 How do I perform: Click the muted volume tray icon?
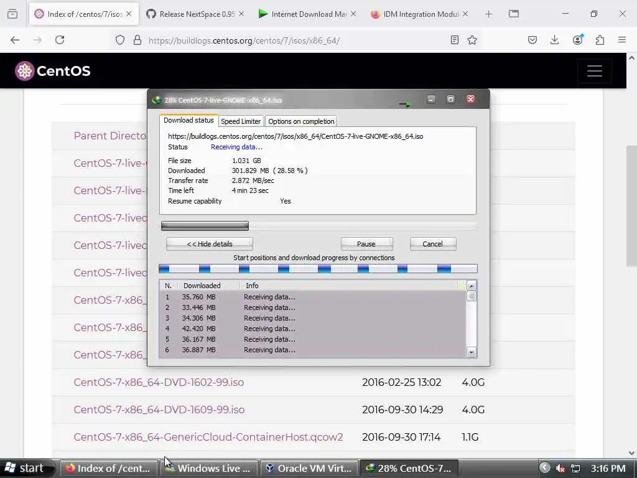(560, 468)
